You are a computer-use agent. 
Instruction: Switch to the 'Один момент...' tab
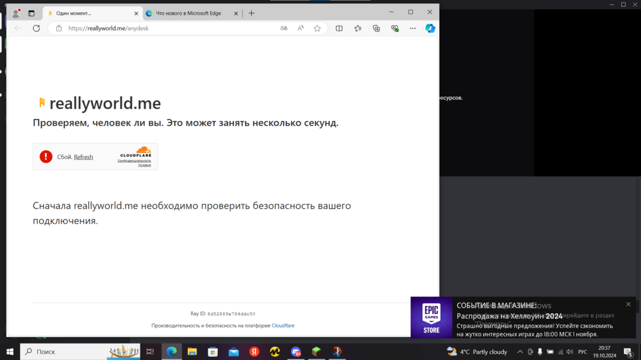coord(92,13)
